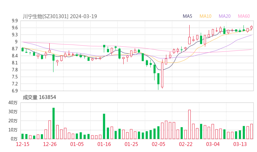Viewport: 257px width, 152px height.
Task: Click the 10万 volume axis label
Action: pos(13,130)
